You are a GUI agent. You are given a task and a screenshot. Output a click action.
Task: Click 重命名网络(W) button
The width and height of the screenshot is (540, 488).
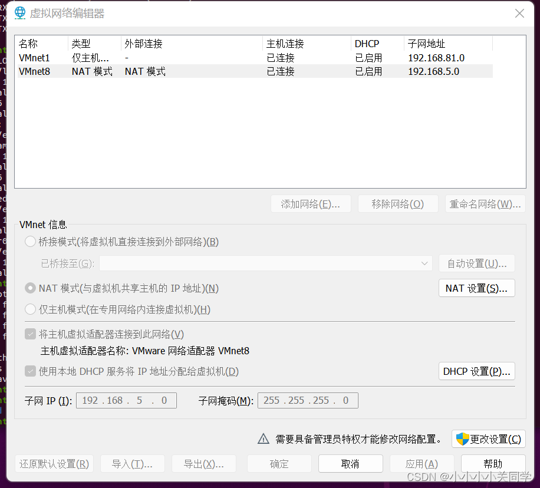pyautogui.click(x=485, y=205)
